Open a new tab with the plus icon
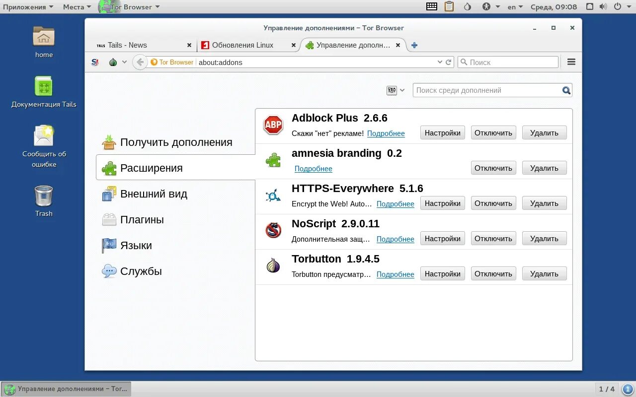636x397 pixels. [x=414, y=45]
